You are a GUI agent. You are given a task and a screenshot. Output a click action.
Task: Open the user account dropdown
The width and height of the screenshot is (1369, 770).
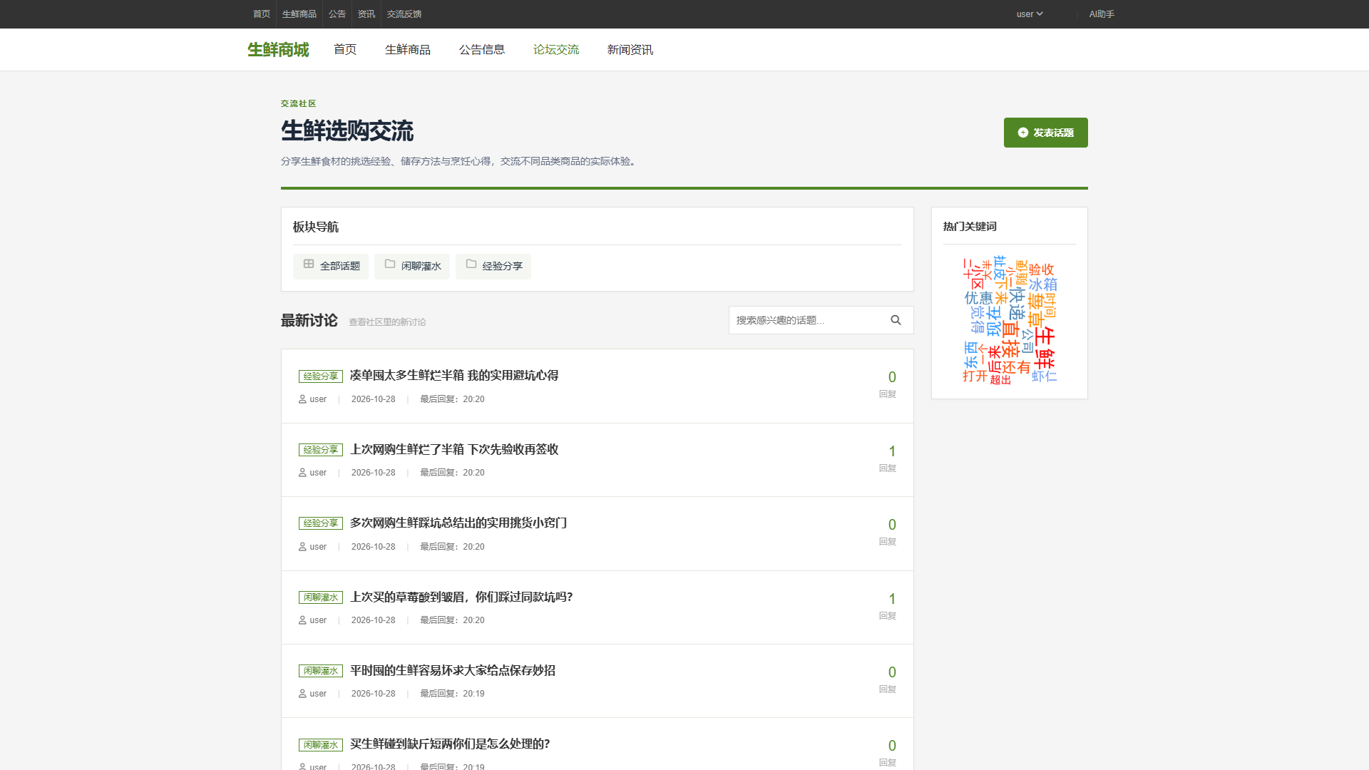click(x=1030, y=14)
